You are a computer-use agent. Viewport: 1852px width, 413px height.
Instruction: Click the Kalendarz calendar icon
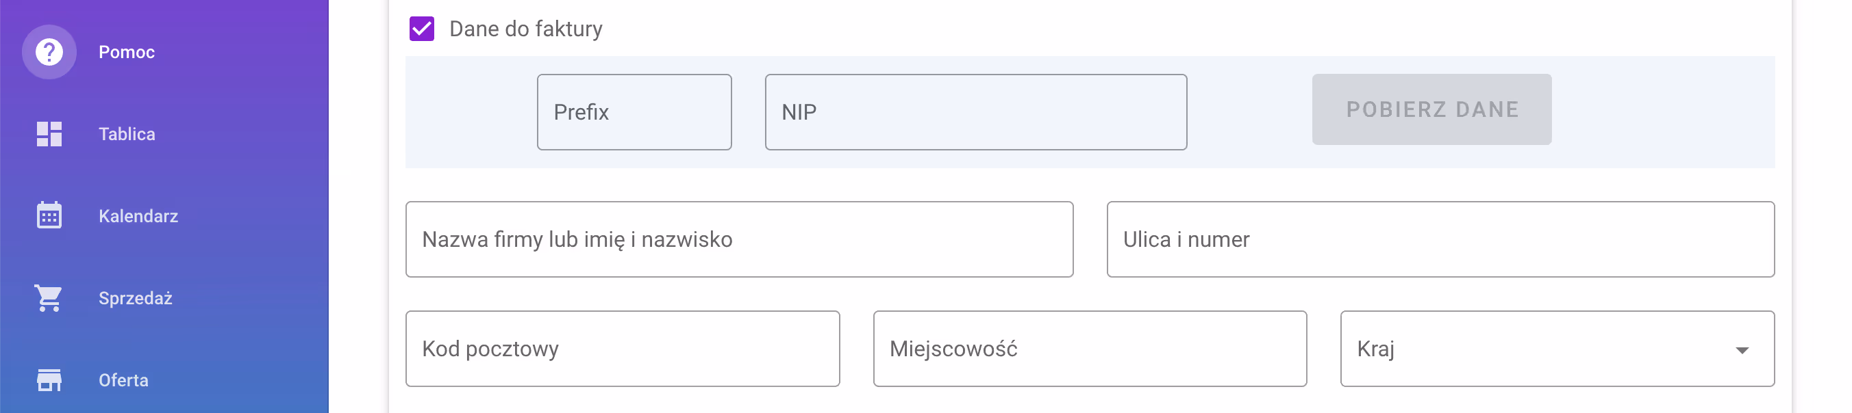(49, 215)
